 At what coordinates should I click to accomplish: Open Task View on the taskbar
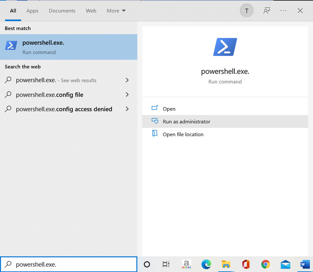click(x=166, y=265)
